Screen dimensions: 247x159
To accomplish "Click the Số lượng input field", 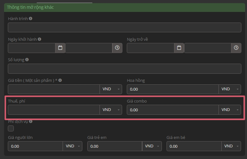I will pyautogui.click(x=124, y=69).
